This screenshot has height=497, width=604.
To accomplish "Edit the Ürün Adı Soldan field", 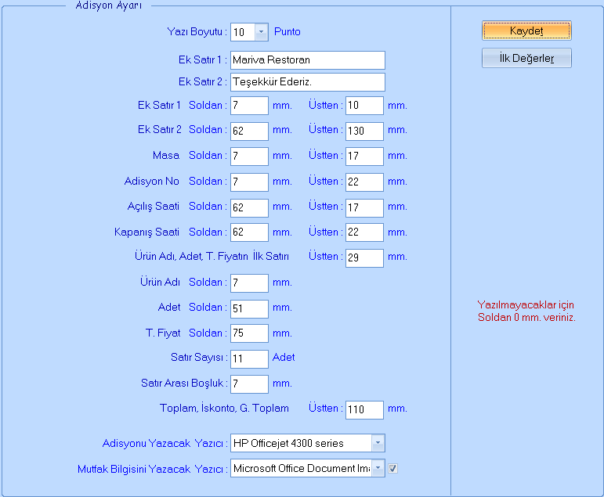I will (x=249, y=283).
